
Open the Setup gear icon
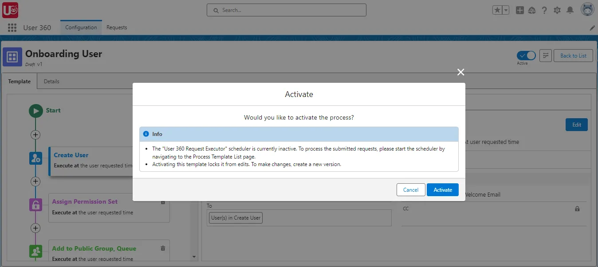(x=557, y=10)
